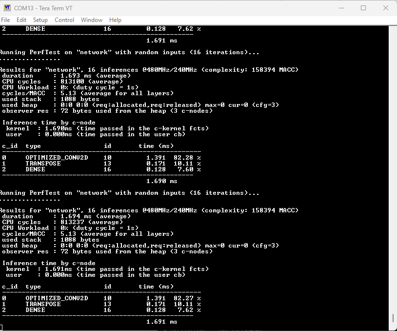Open the Edit menu

(x=21, y=20)
